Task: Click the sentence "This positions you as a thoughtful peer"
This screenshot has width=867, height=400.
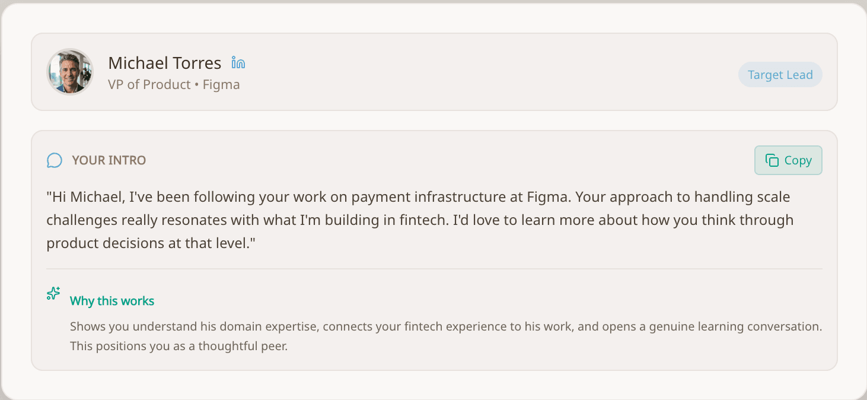Action: coord(179,346)
